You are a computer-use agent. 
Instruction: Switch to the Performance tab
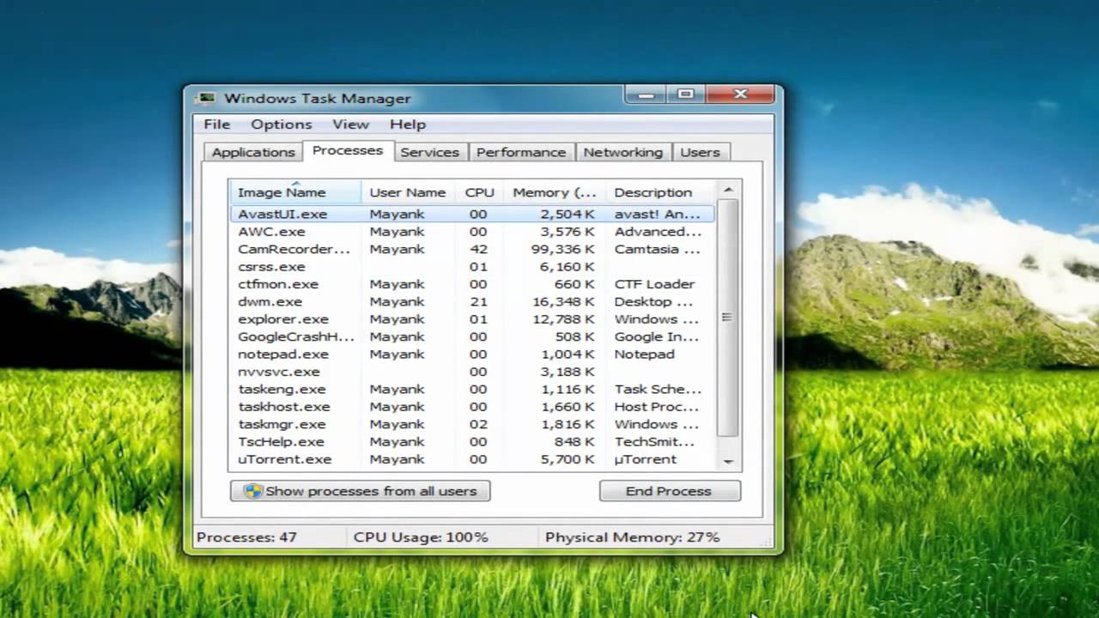point(520,152)
